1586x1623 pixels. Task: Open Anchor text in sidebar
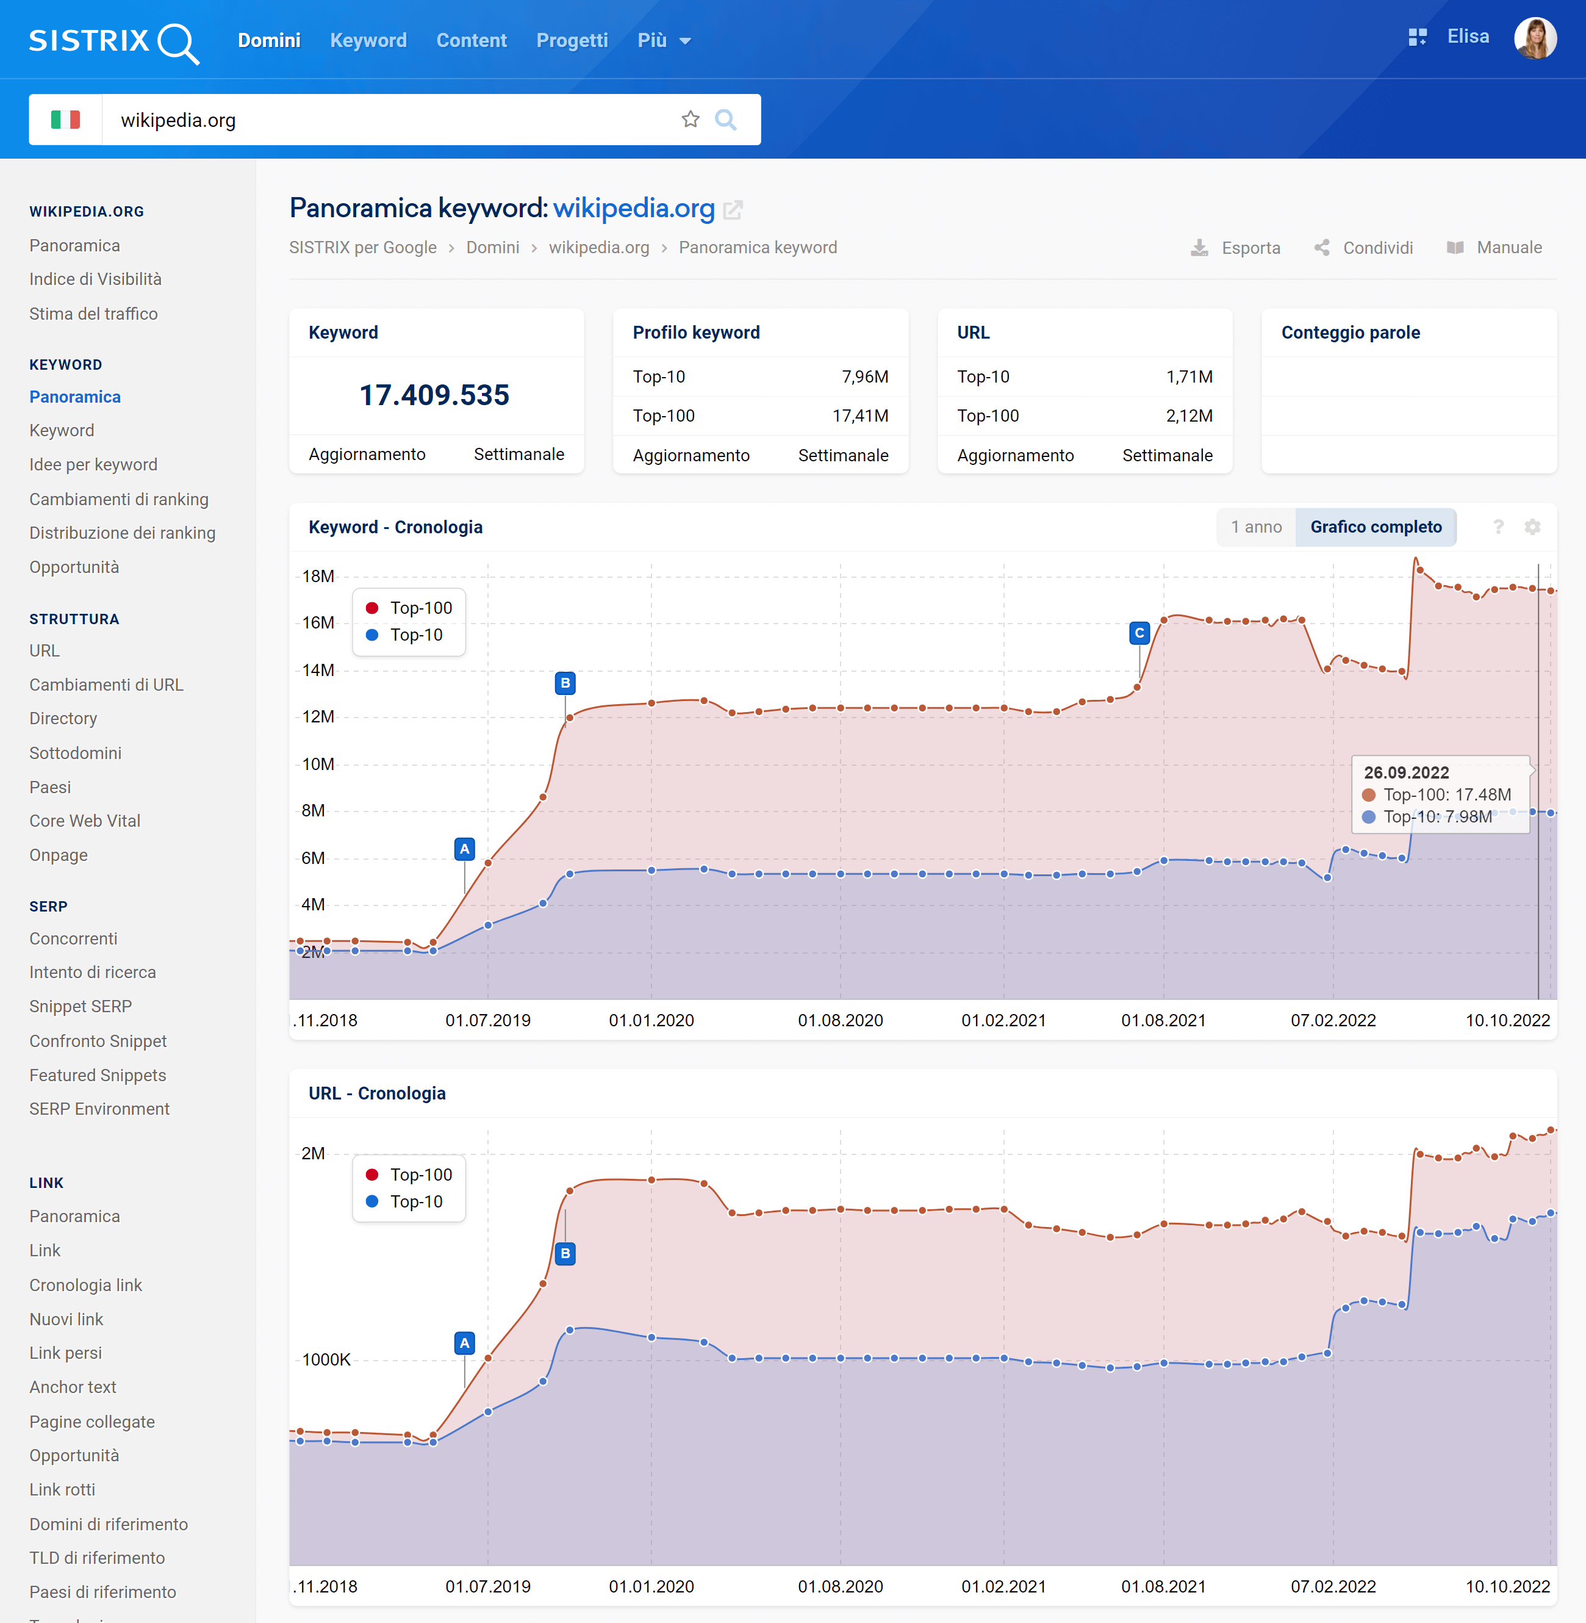[73, 1387]
